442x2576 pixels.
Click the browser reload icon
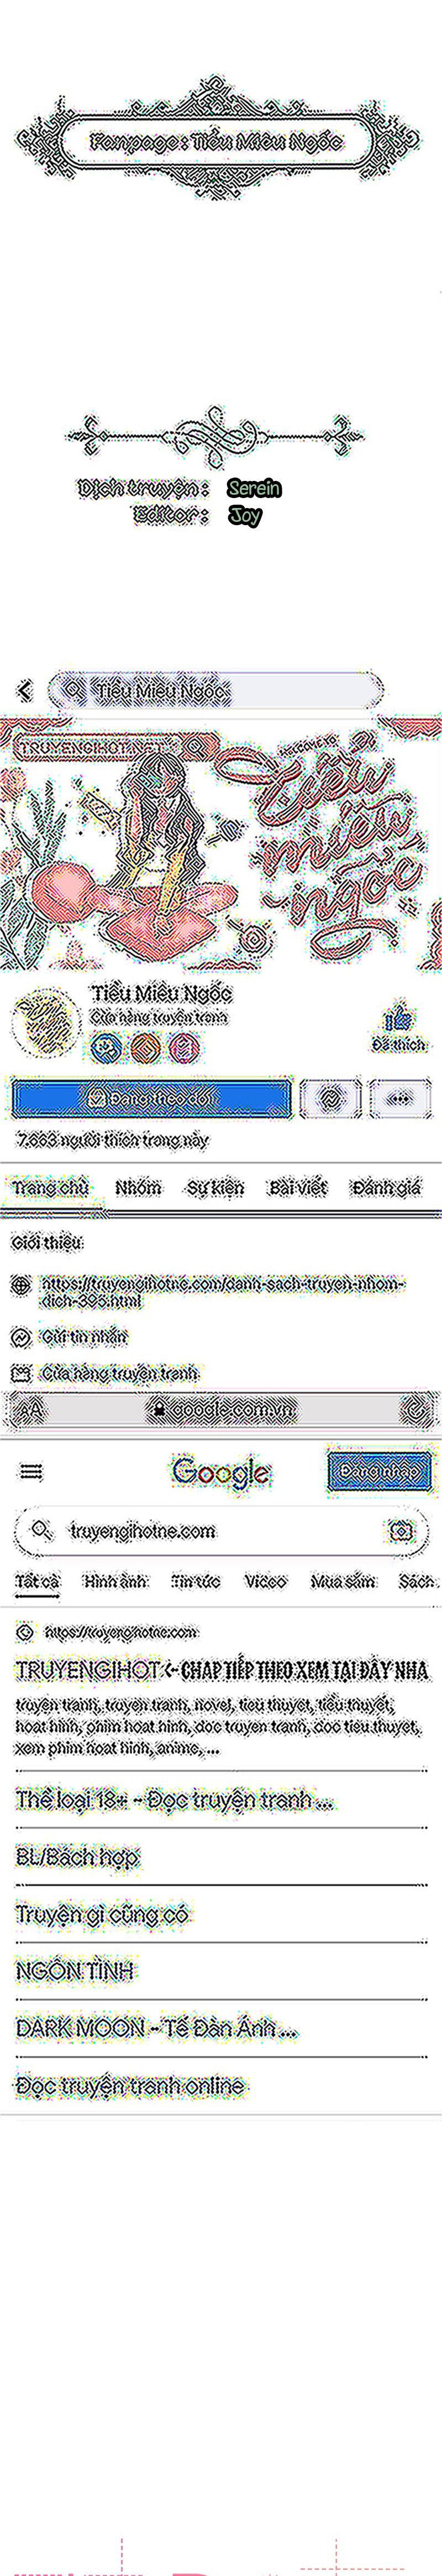(x=413, y=1409)
